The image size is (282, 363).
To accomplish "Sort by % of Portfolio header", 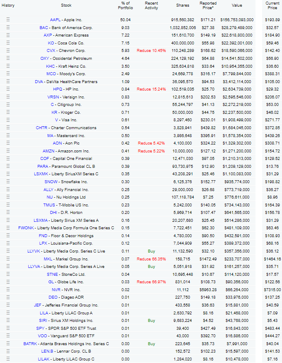I will [126, 5].
